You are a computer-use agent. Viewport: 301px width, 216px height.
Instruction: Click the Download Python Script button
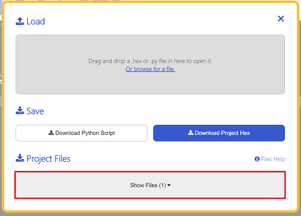tap(82, 133)
